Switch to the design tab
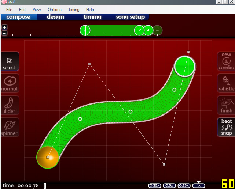The height and width of the screenshot is (189, 235). tap(55, 17)
